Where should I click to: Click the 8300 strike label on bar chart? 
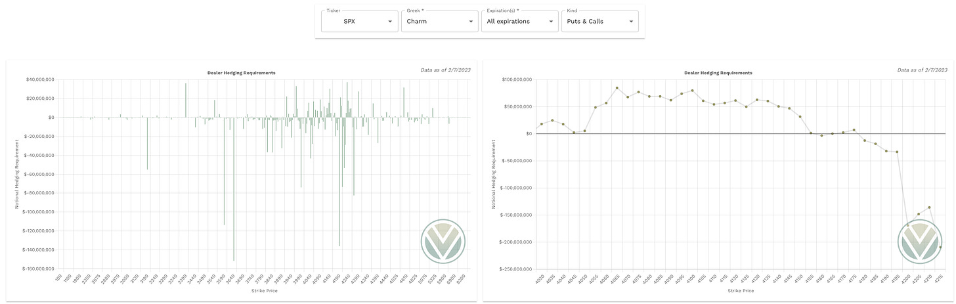point(462,279)
